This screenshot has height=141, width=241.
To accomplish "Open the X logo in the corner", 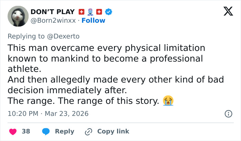I will point(226,12).
